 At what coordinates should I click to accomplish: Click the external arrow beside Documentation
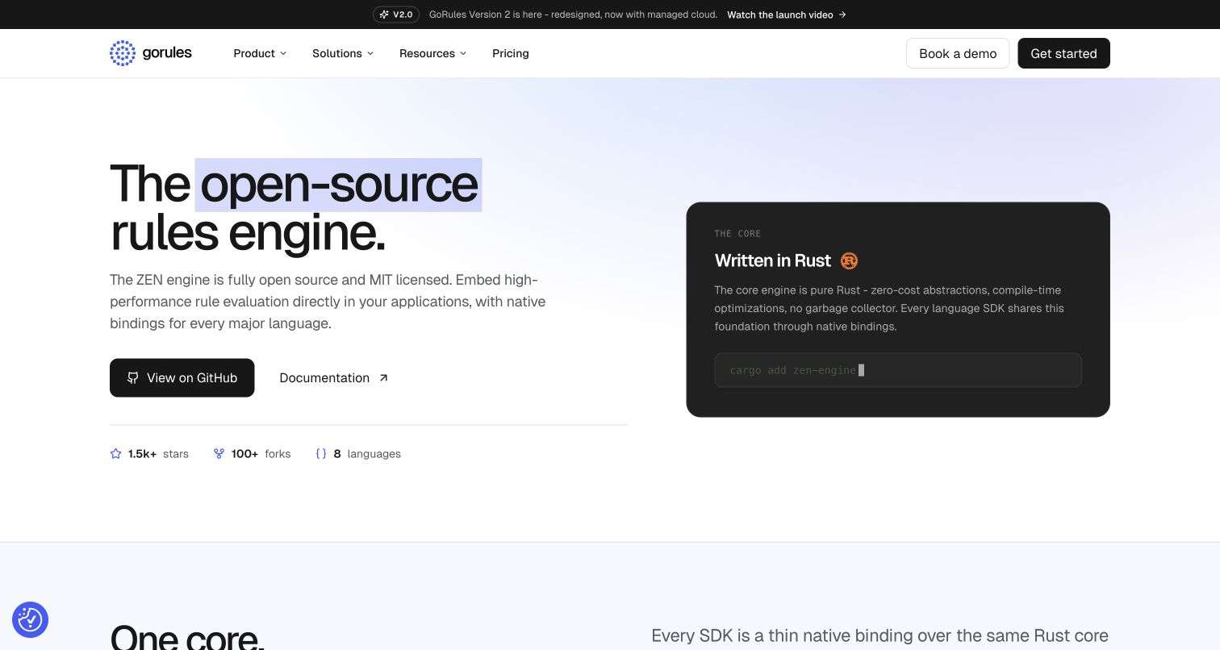[x=383, y=377]
